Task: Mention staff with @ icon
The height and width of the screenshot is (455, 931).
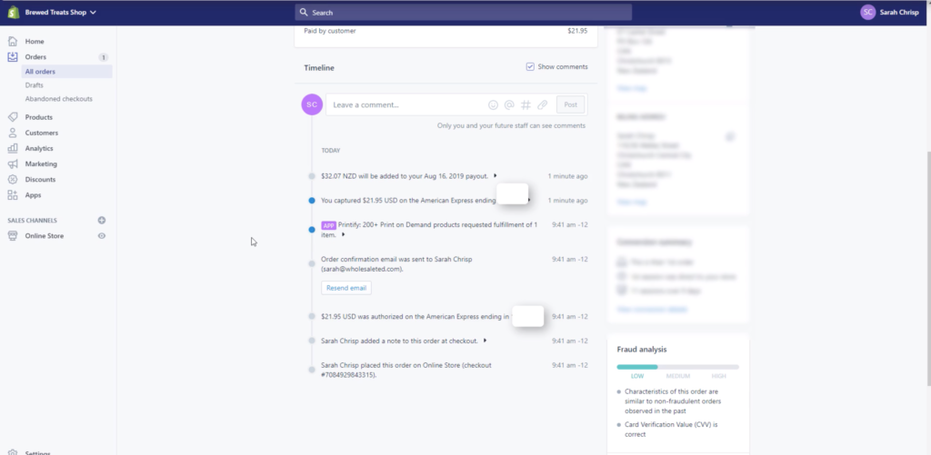Action: pos(509,105)
